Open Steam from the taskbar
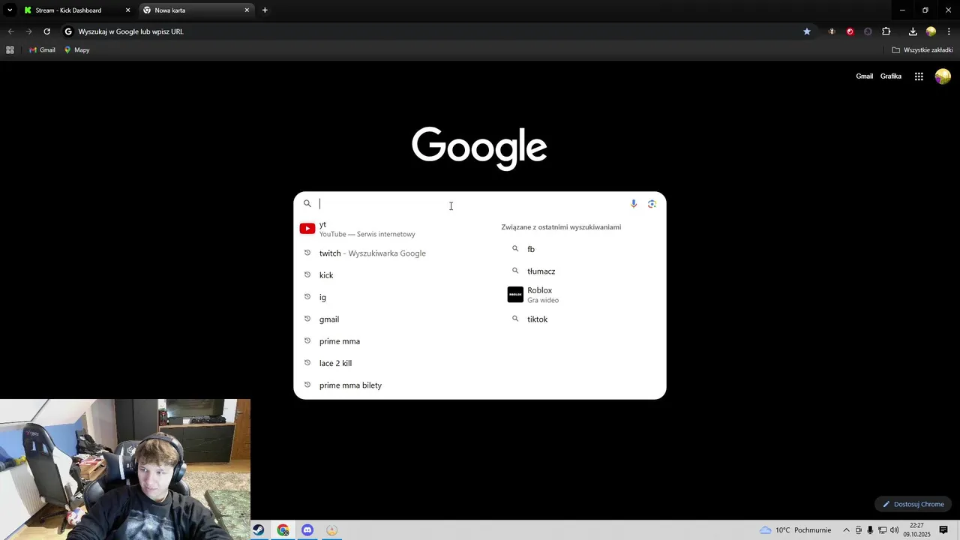 coord(258,530)
